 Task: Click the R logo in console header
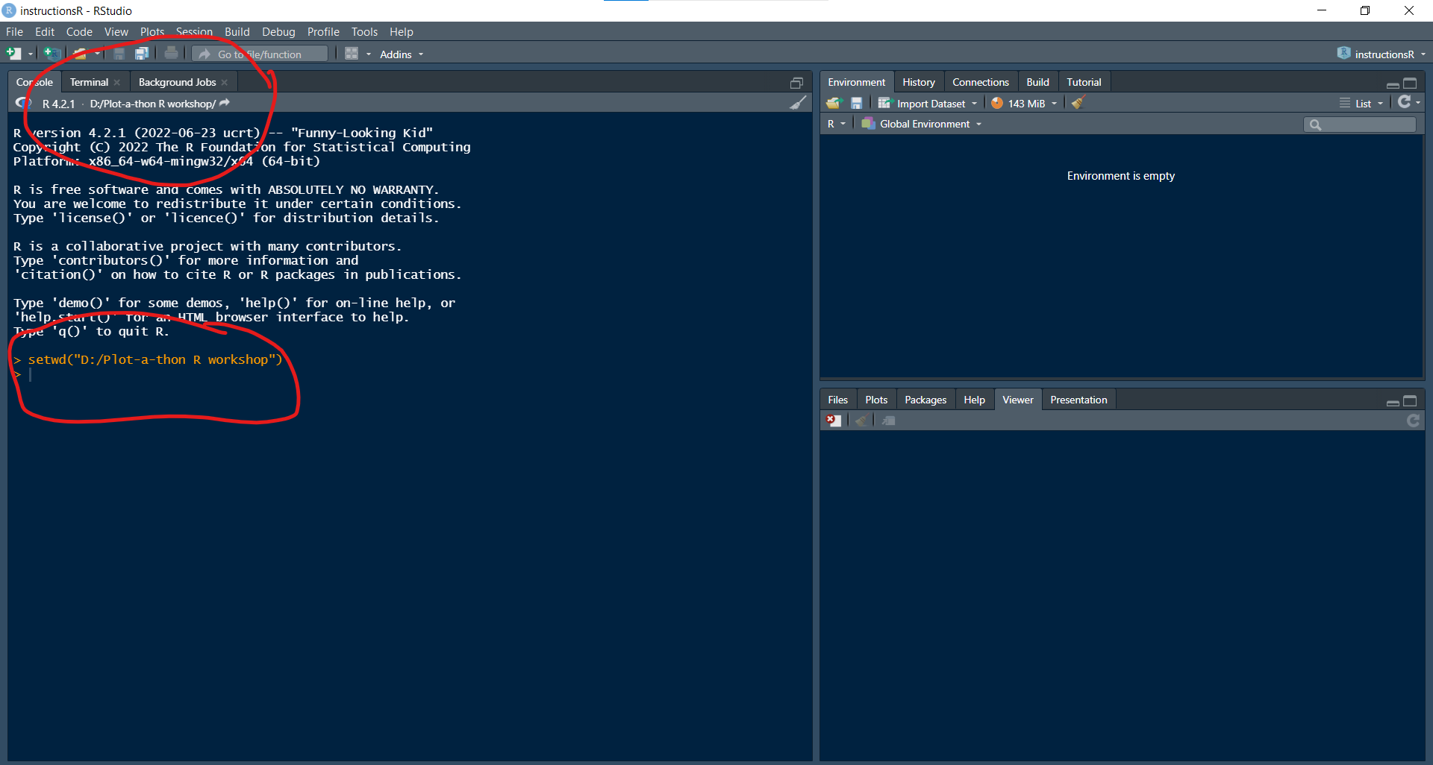24,103
